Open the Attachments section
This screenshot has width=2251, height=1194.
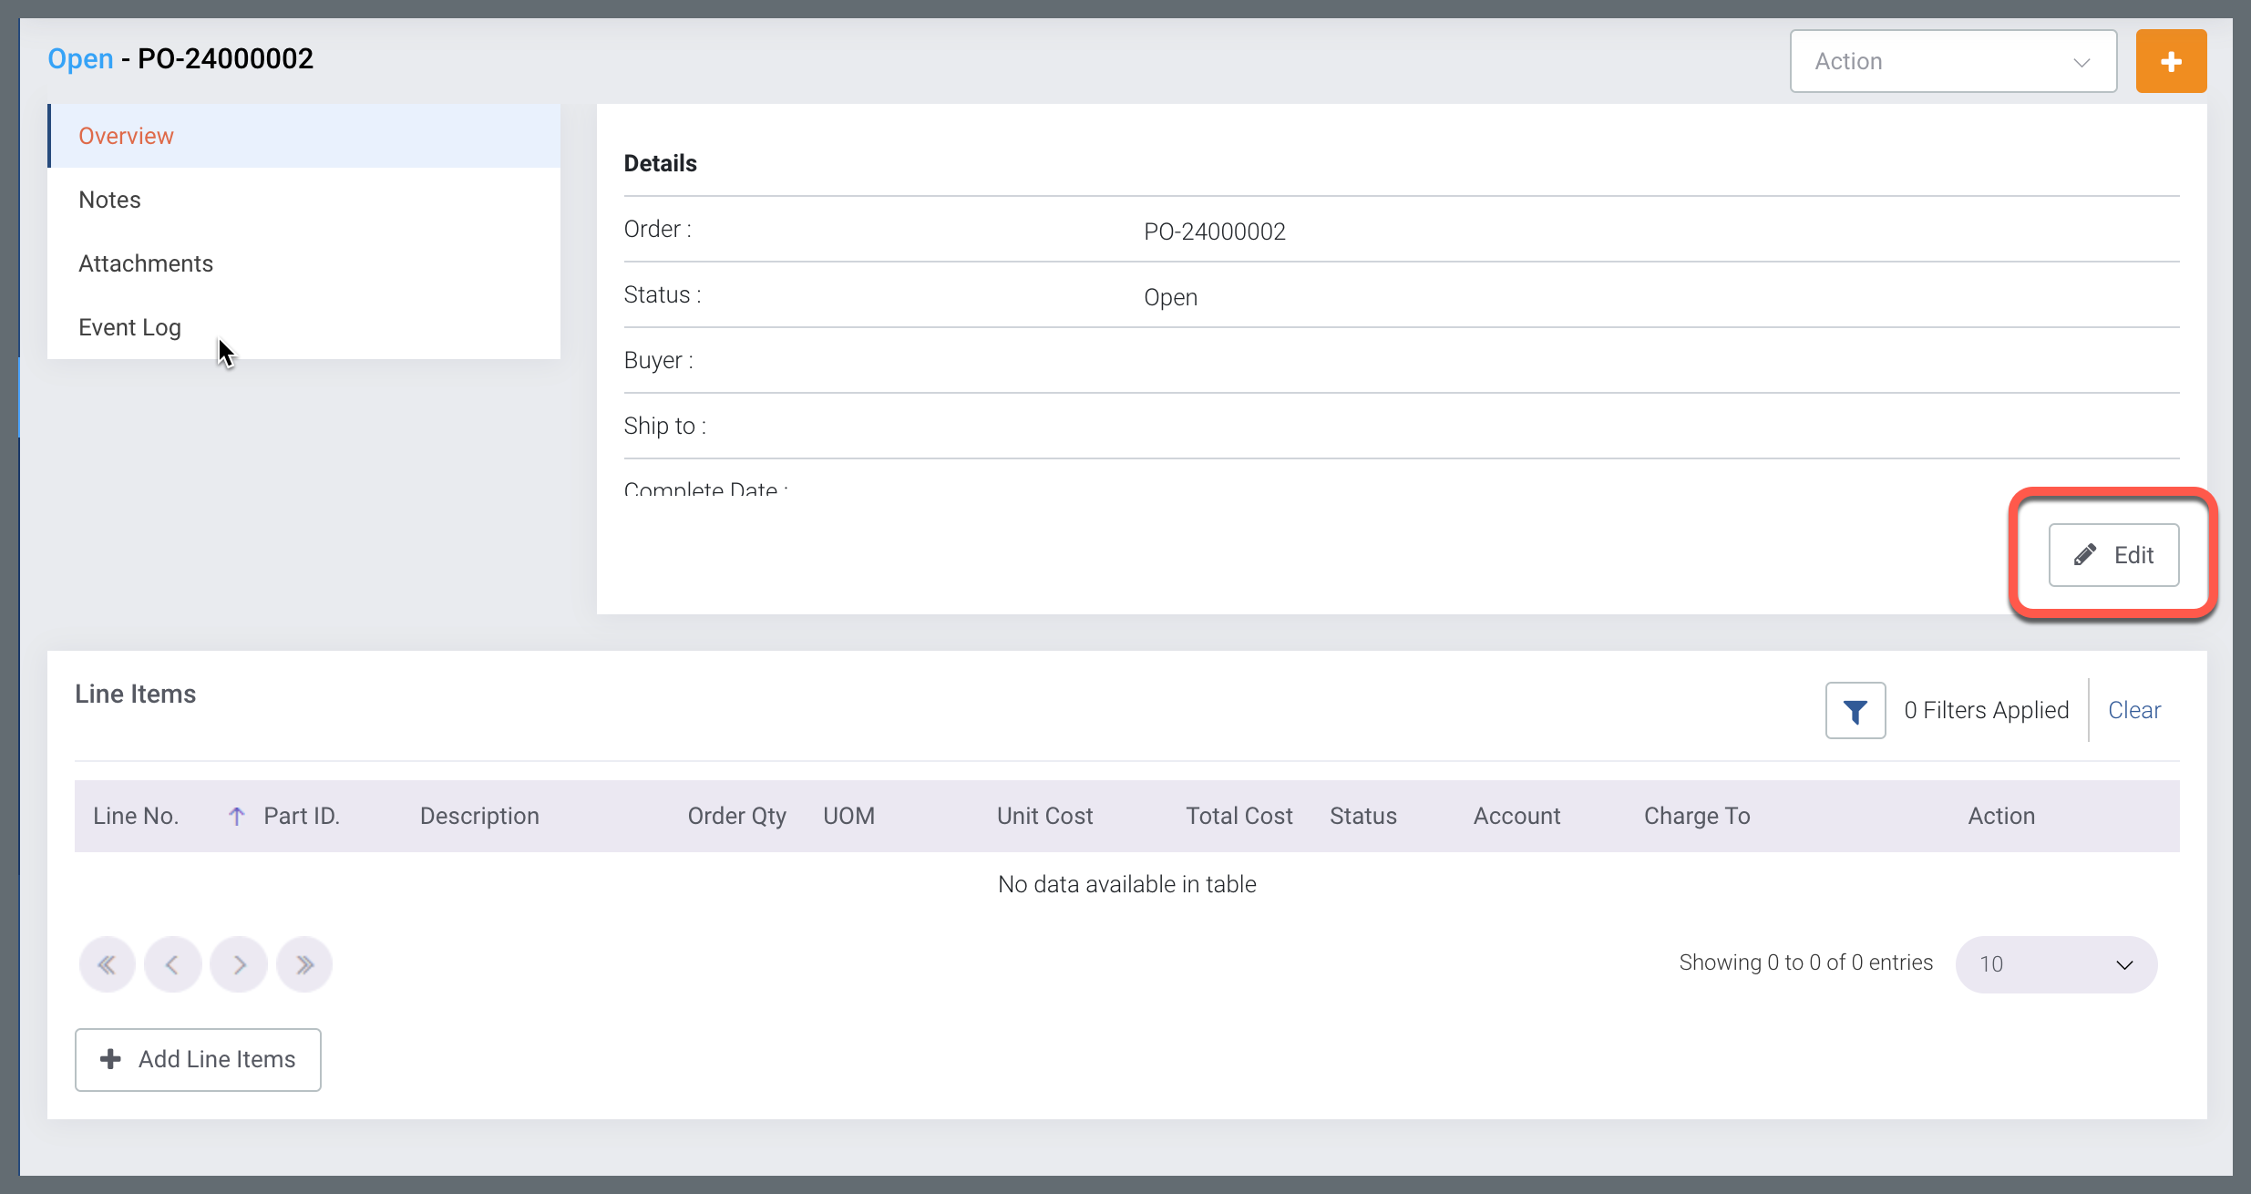pos(146,263)
